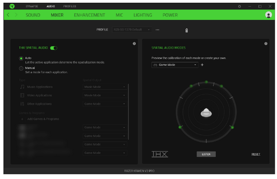The height and width of the screenshot is (179, 277).
Task: Go back with the left arrow
Action: coord(8,15)
